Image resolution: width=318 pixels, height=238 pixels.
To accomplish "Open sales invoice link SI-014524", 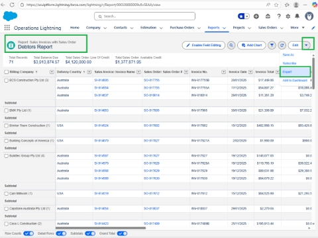I will 101,126.
